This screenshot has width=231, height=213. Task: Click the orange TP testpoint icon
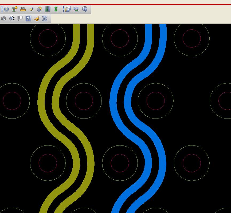[37, 18]
